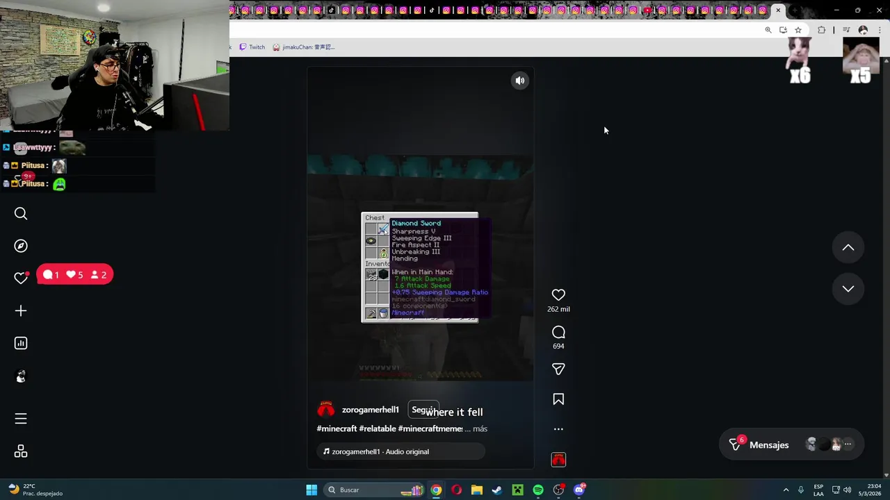Open Google Chrome from taskbar

[436, 490]
